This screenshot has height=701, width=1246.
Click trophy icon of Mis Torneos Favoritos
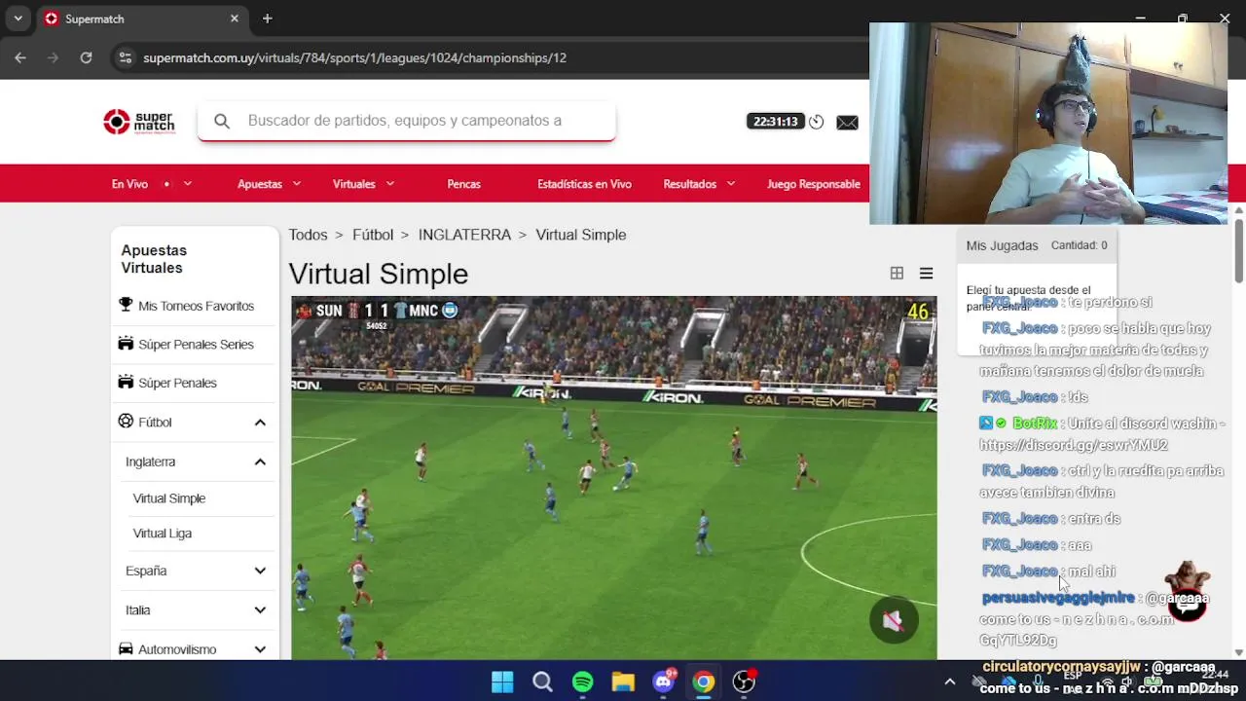coord(126,305)
